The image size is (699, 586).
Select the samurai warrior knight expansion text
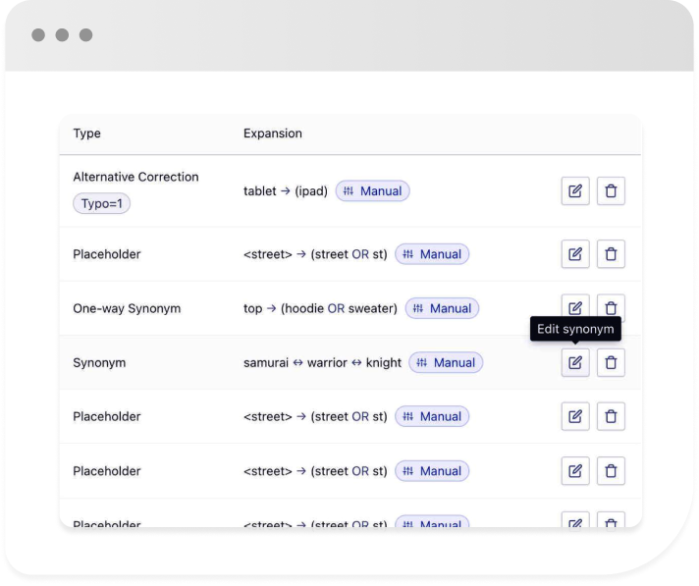(322, 362)
